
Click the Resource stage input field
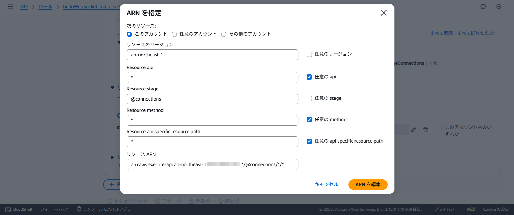tap(212, 99)
